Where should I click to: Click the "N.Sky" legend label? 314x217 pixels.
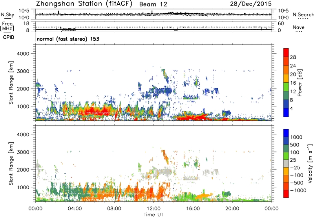pos(7,14)
